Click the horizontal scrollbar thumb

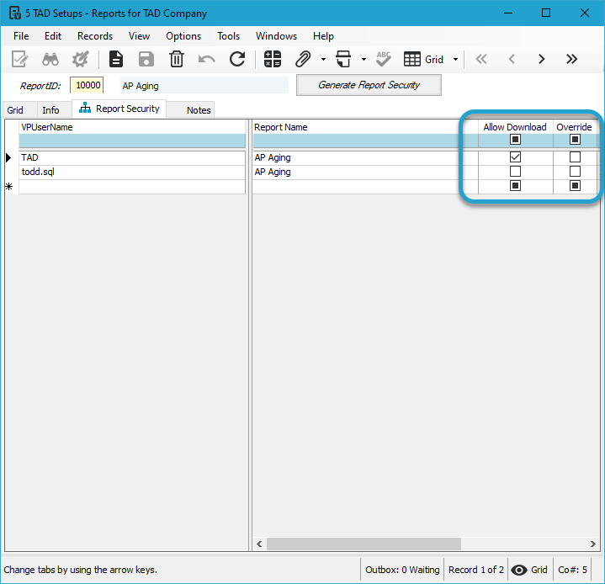(364, 544)
